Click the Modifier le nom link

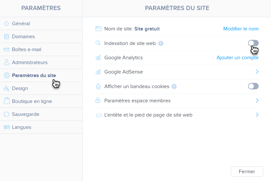[241, 29]
